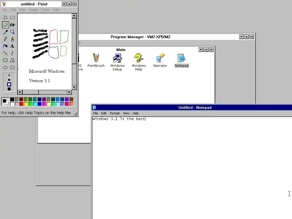
Task: Click the Notepad title bar document icon
Action: [94, 108]
